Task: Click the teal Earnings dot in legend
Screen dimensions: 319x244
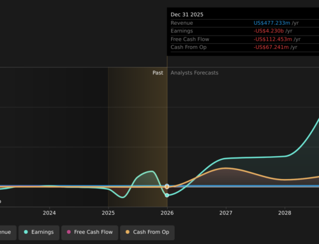Action: (x=26, y=232)
